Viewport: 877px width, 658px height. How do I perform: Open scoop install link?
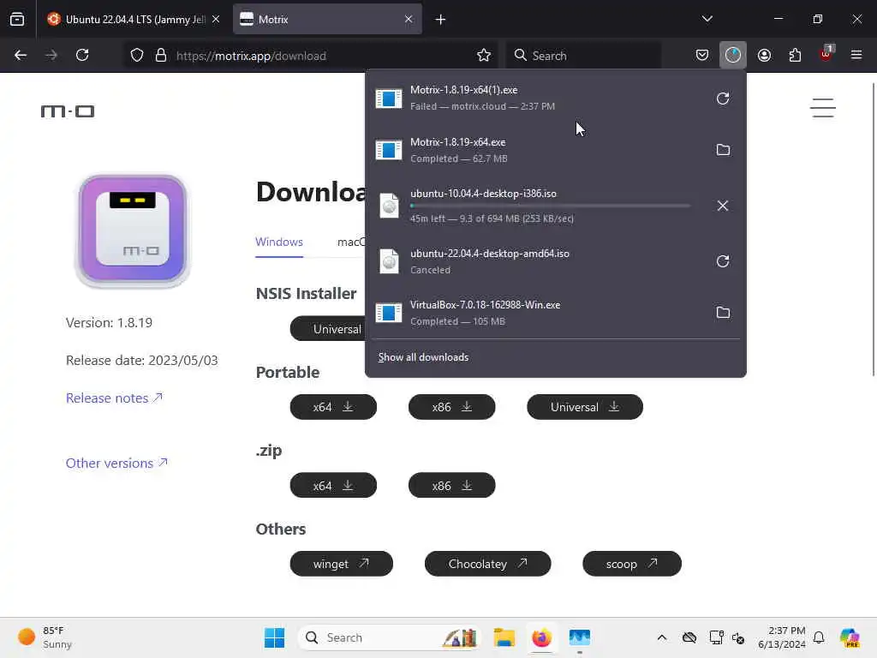(x=632, y=564)
